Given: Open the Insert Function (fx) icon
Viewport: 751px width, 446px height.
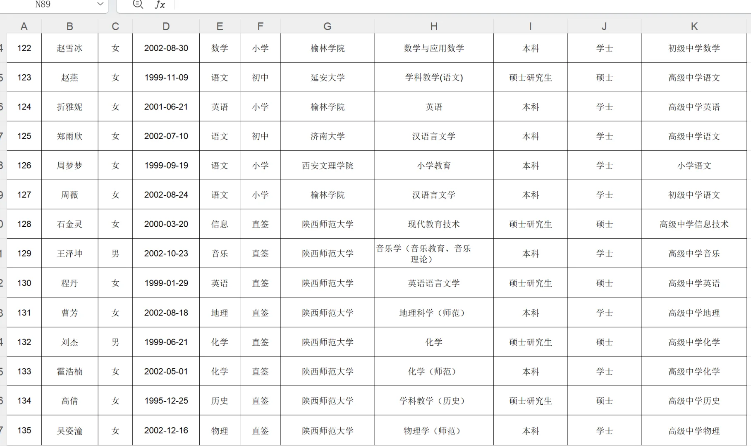Looking at the screenshot, I should click(x=160, y=5).
